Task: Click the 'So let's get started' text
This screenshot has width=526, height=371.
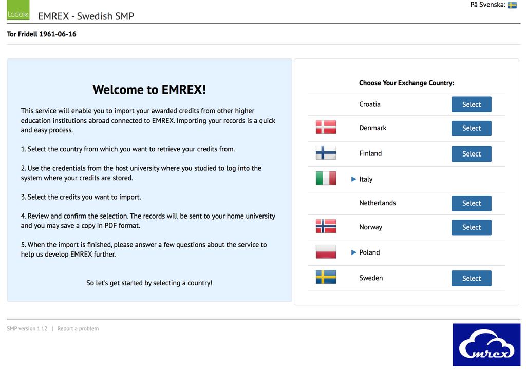Action: [149, 283]
